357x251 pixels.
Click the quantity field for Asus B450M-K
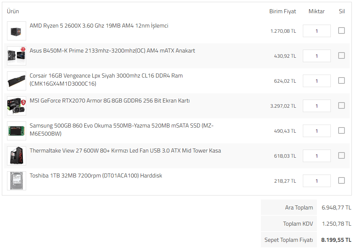(x=316, y=56)
